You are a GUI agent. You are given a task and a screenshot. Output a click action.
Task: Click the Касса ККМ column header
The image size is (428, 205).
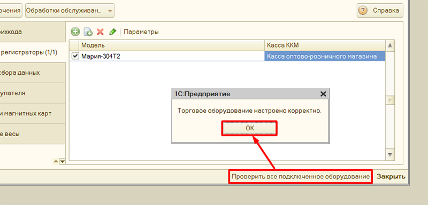click(325, 45)
